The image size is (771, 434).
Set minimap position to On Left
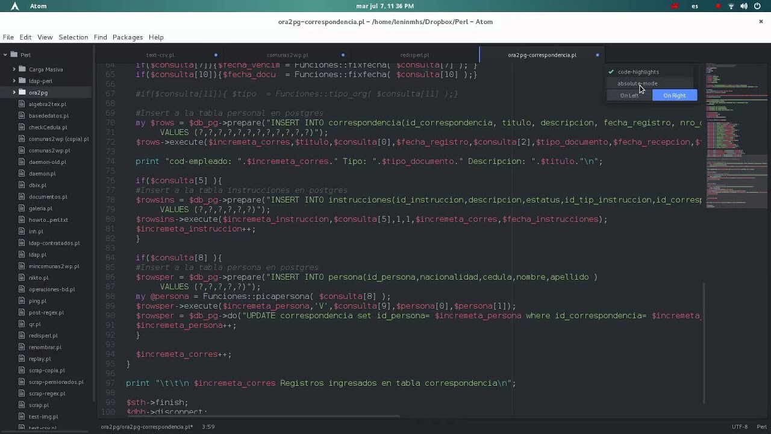tap(629, 95)
